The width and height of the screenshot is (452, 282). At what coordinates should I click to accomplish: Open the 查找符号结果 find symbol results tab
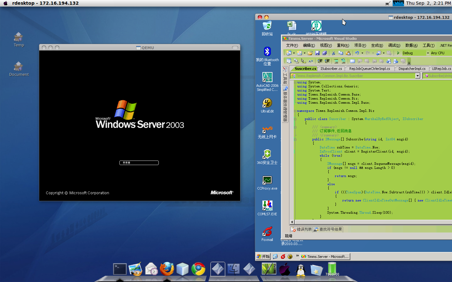(x=328, y=229)
